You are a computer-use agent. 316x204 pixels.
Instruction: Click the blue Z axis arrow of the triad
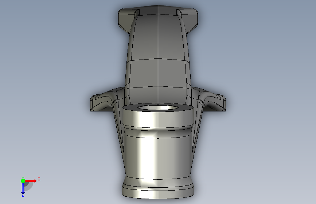[23, 188]
